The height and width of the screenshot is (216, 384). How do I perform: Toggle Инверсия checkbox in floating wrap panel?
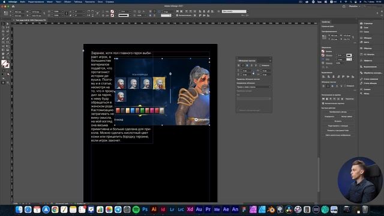tap(260, 65)
